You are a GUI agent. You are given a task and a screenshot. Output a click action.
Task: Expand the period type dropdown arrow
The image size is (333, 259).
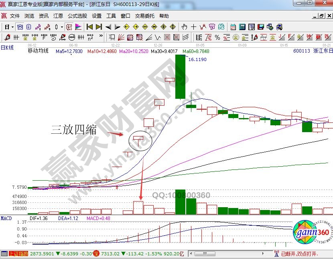[13, 27]
